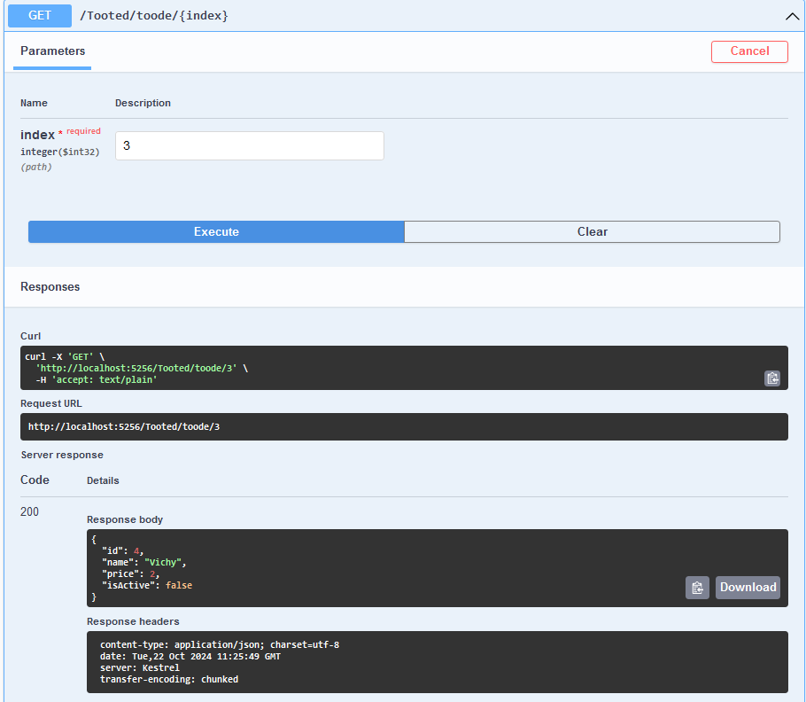
Task: Click the endpoint path /Tooted/toode/{index}
Action: (154, 15)
